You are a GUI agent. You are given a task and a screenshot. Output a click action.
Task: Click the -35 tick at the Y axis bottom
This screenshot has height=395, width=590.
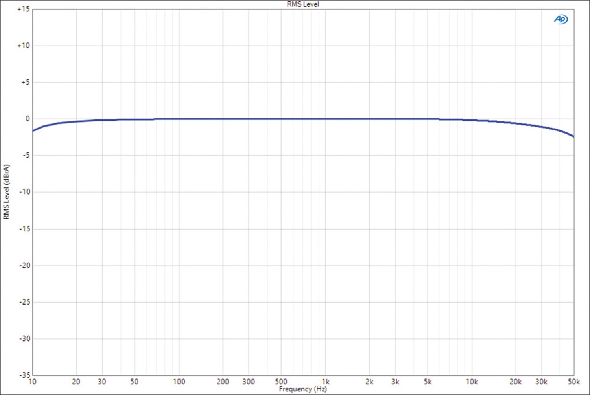[x=24, y=375]
